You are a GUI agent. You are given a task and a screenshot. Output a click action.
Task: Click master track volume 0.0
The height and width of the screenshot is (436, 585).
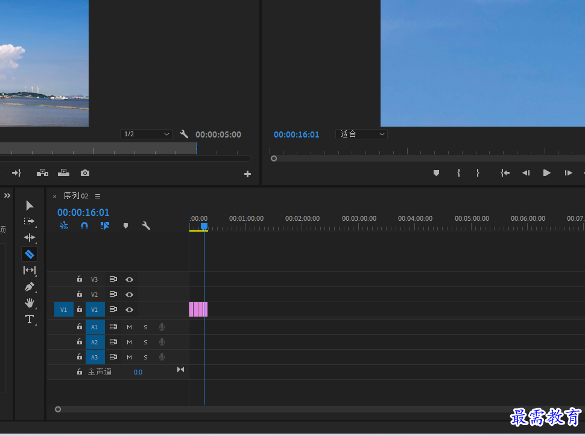[138, 372]
